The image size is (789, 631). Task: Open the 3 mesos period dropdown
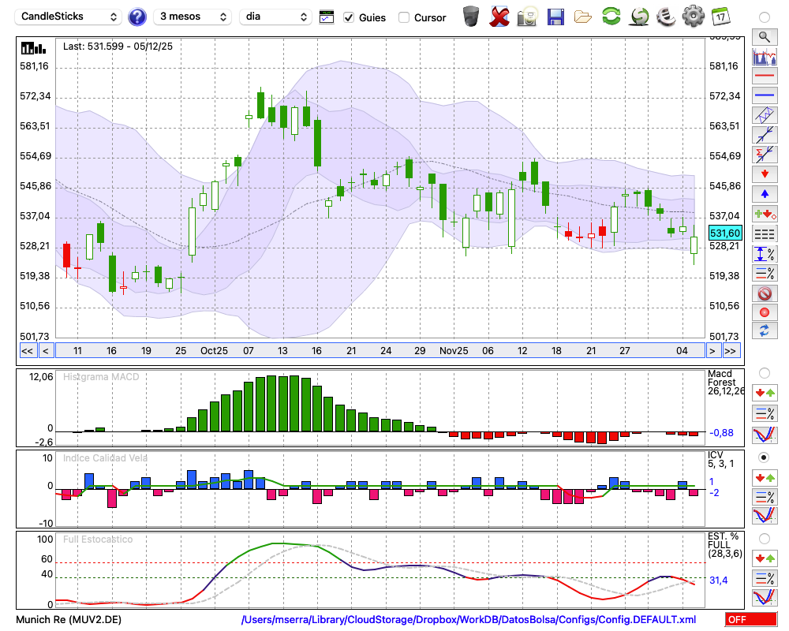point(193,17)
